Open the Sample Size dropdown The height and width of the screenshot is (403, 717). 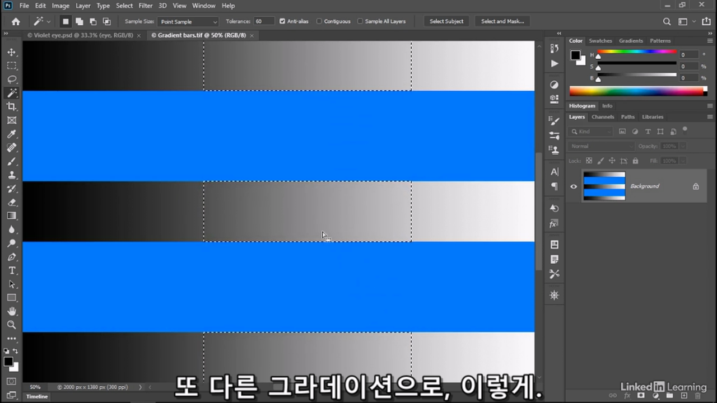coord(188,21)
